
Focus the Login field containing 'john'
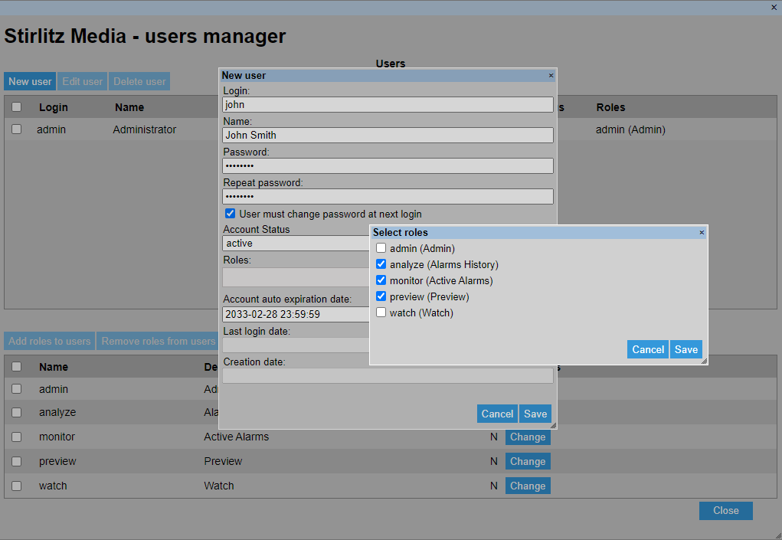pyautogui.click(x=388, y=105)
